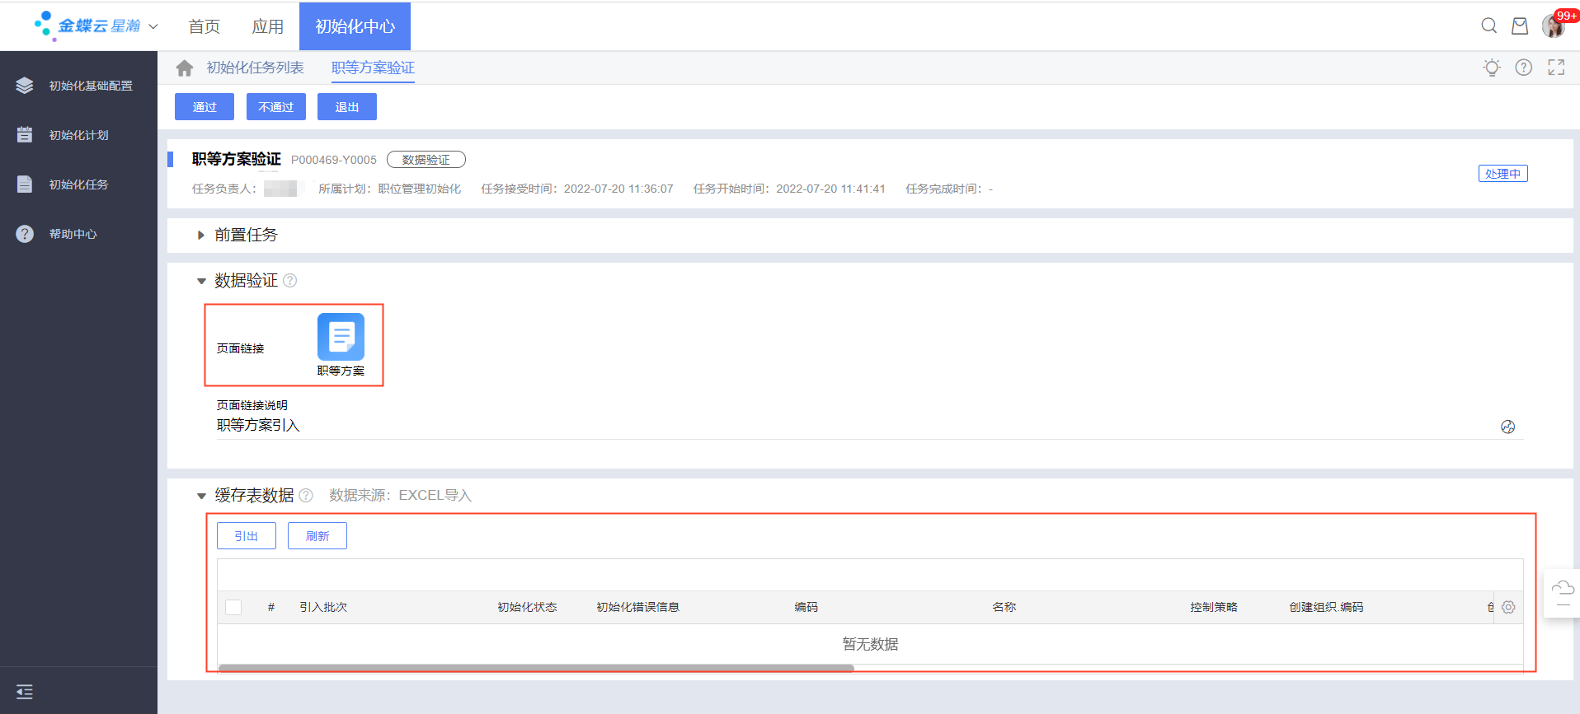Click the horizontal scrollbar under the table

(536, 668)
